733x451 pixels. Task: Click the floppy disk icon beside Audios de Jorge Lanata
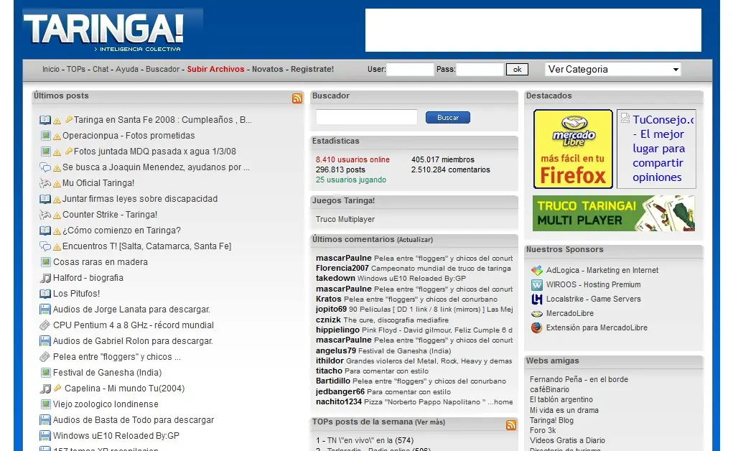tap(45, 310)
